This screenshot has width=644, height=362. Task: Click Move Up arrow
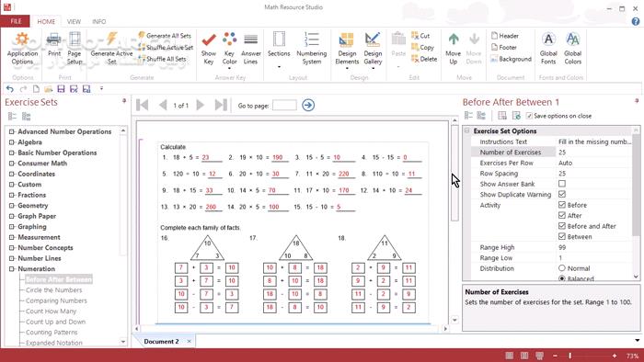(453, 40)
